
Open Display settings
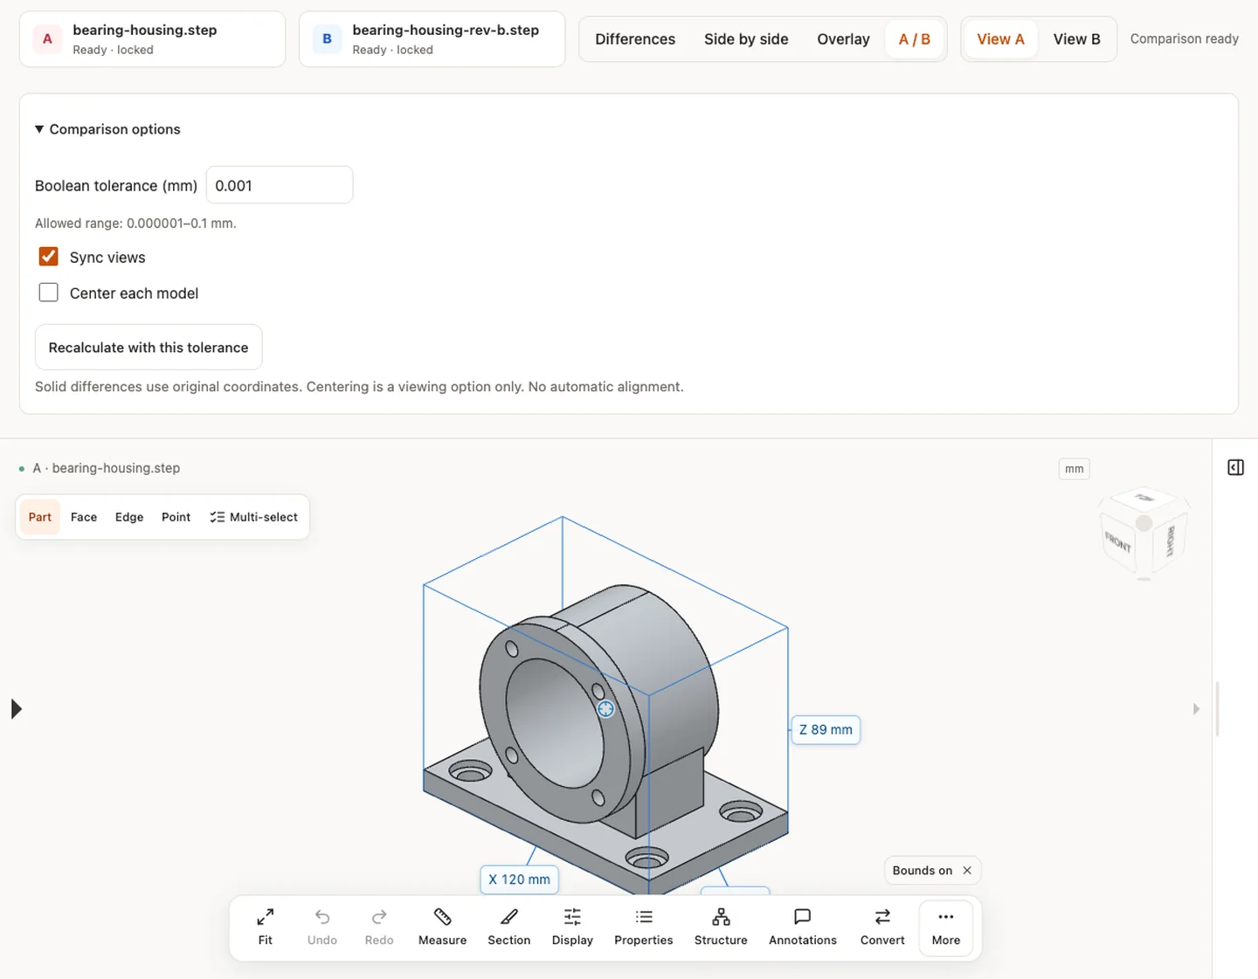(572, 927)
